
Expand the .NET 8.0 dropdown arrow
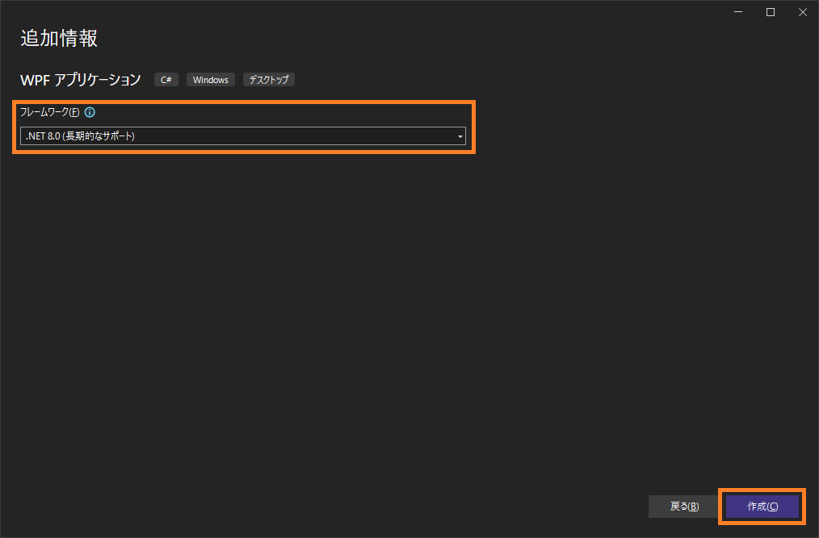[460, 136]
